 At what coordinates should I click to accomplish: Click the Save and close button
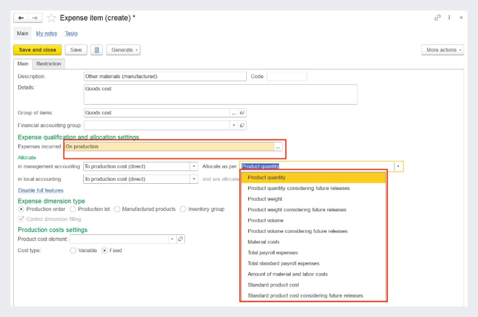click(38, 50)
